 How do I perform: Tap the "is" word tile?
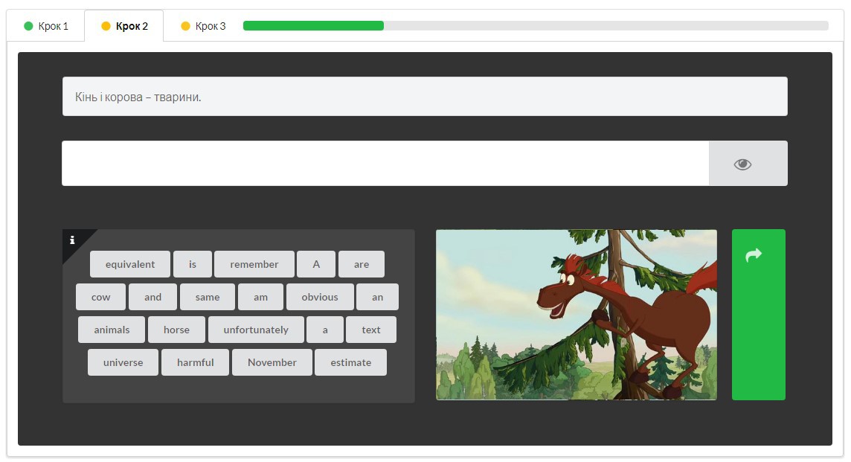(192, 264)
